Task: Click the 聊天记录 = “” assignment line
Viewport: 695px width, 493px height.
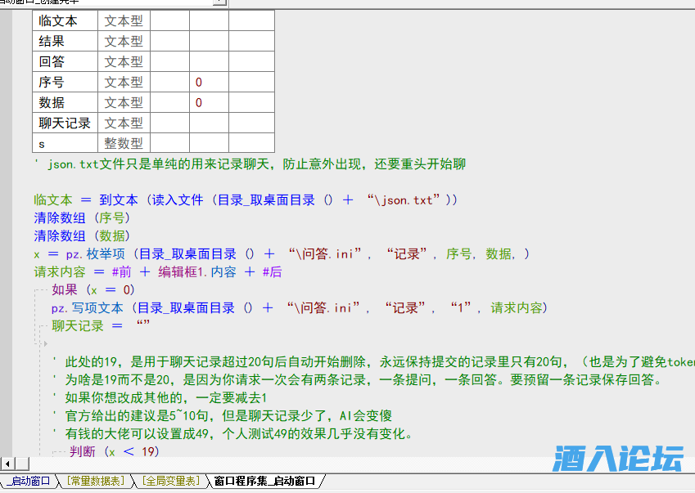Action: click(x=101, y=326)
